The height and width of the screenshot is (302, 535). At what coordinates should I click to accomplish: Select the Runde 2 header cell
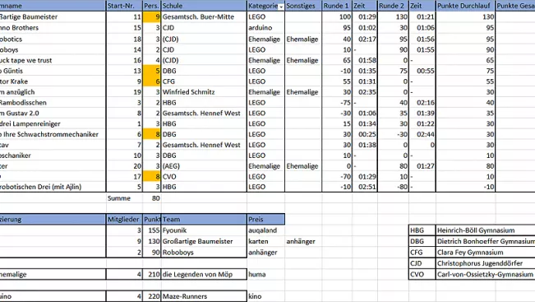393,6
